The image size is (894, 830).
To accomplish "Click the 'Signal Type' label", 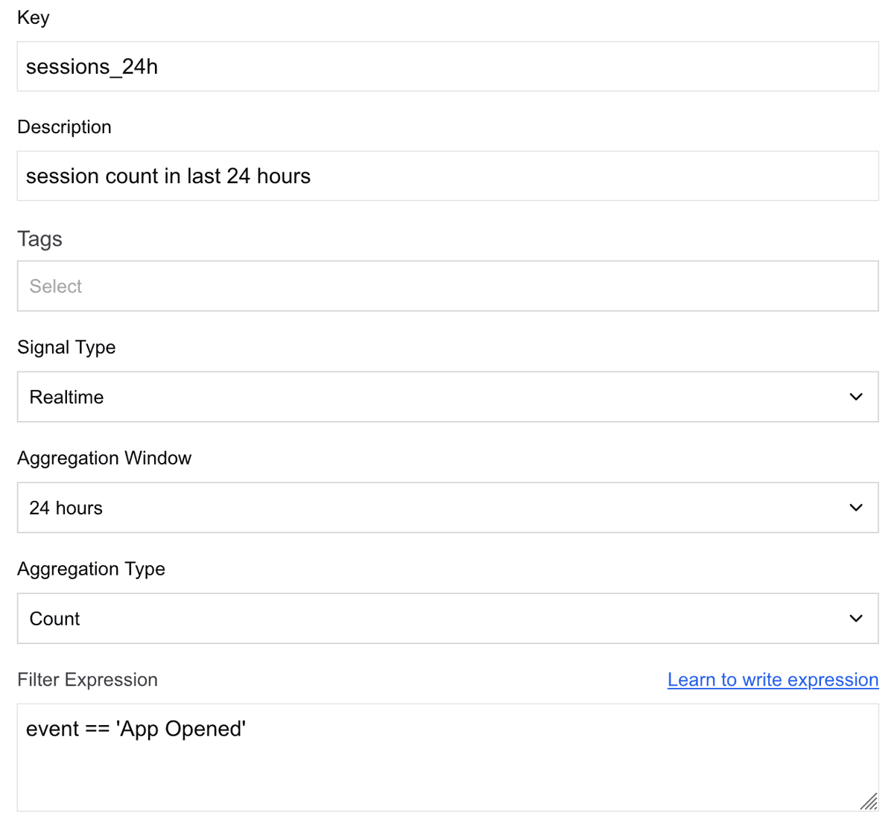I will click(x=66, y=348).
